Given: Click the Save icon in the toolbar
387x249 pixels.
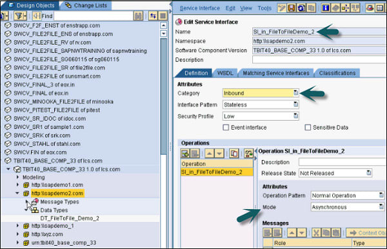Looking at the screenshot, I should [292, 8].
